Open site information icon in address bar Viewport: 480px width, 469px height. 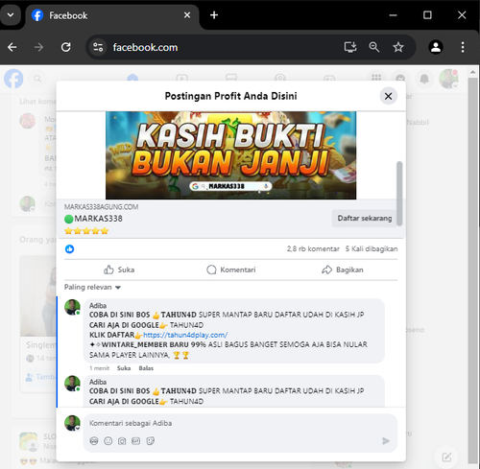(x=98, y=47)
